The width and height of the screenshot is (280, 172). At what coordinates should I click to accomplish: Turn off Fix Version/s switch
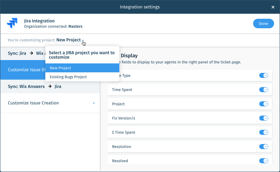(264, 118)
